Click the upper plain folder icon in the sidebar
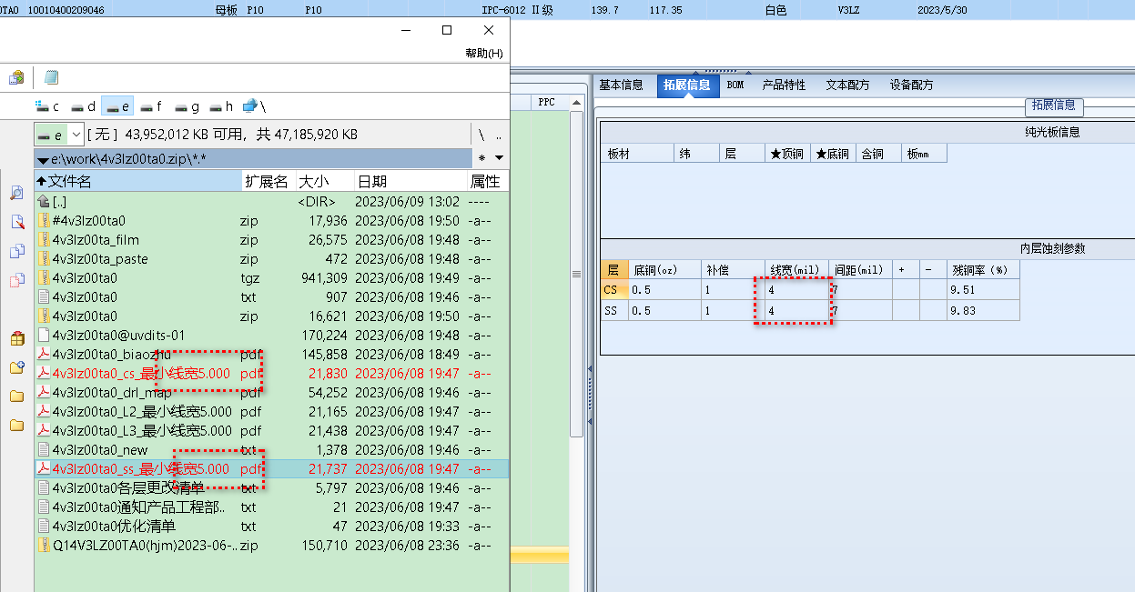This screenshot has width=1135, height=592. [x=16, y=396]
